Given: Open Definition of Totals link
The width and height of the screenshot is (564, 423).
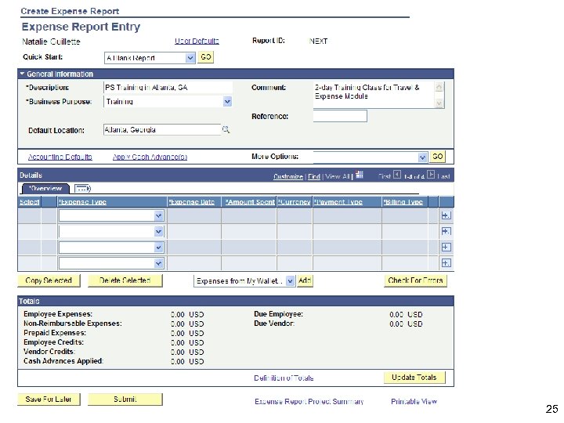Looking at the screenshot, I should pyautogui.click(x=284, y=378).
